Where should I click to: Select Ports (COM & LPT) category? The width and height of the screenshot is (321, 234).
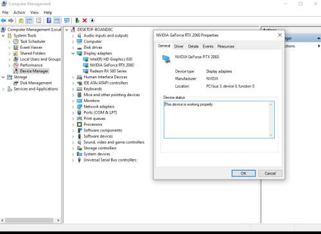click(x=100, y=112)
